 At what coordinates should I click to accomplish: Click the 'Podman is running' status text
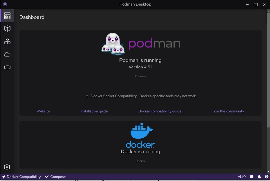click(x=140, y=60)
